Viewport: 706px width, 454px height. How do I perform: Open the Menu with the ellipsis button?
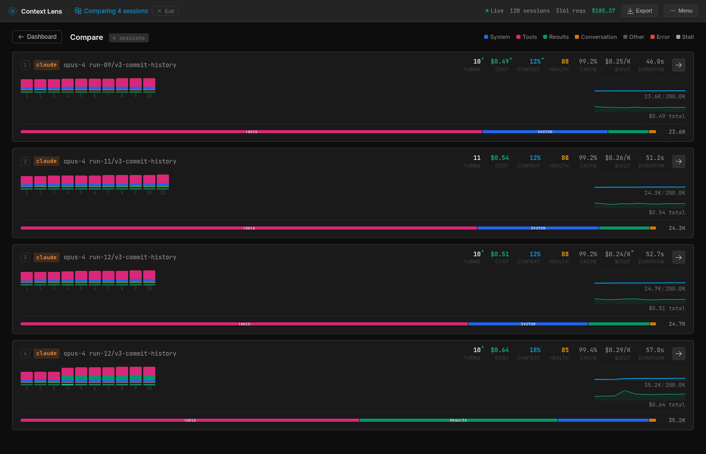point(680,10)
